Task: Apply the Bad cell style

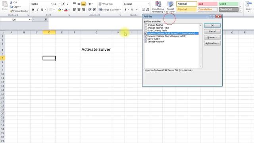Action: click(x=208, y=4)
